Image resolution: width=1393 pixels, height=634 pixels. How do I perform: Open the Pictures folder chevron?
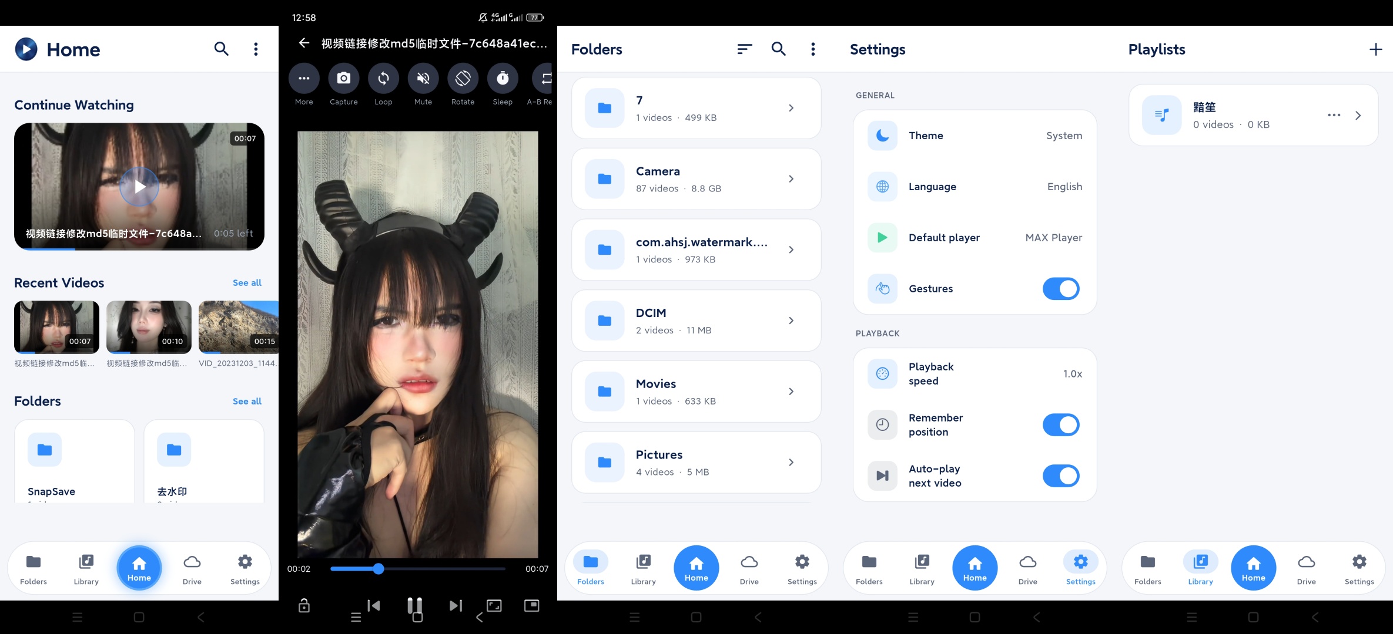pos(791,463)
